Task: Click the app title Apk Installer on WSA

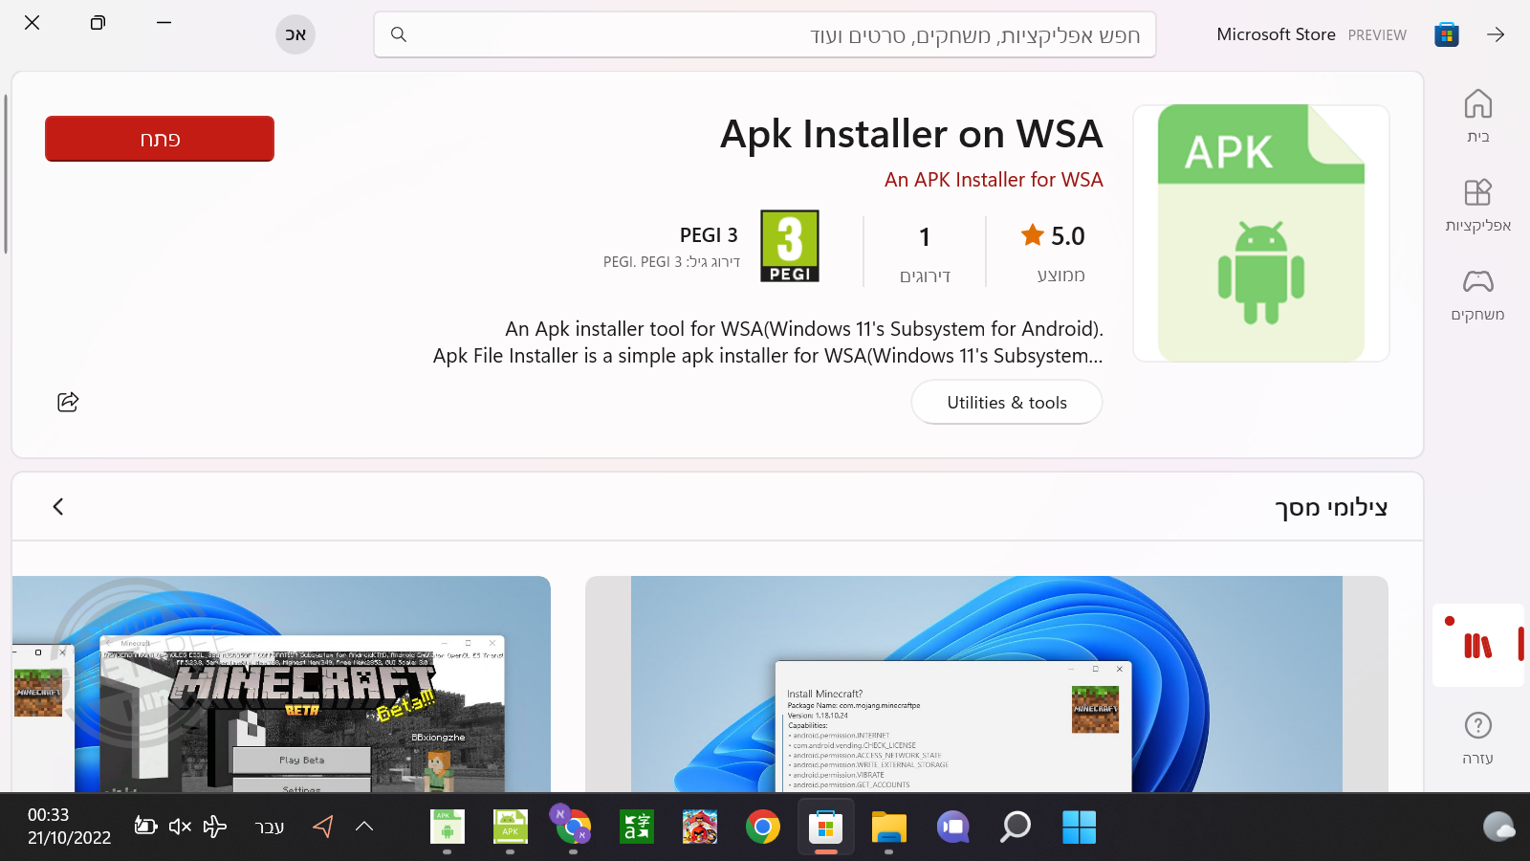Action: (x=911, y=134)
